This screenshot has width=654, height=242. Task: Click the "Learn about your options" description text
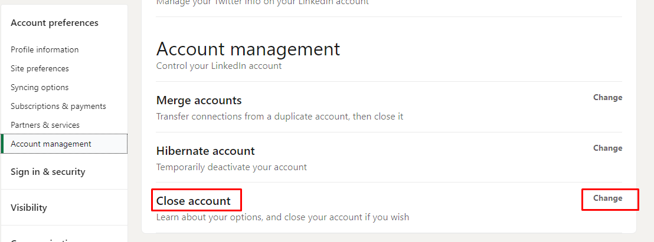282,217
